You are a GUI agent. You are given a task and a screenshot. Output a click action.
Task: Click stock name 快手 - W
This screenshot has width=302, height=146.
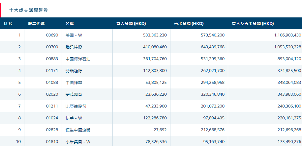[74, 118]
